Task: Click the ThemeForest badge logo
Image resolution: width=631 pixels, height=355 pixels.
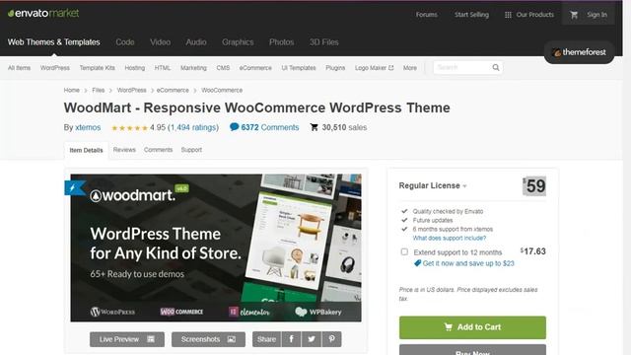Action: click(579, 52)
